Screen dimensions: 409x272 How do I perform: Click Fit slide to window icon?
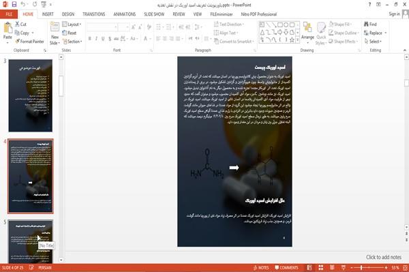[405, 267]
